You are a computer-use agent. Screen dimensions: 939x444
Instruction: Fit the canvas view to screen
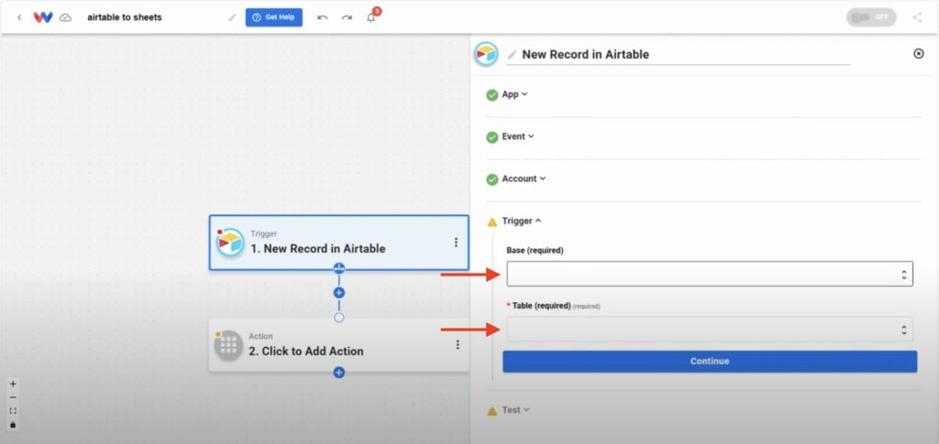[13, 411]
